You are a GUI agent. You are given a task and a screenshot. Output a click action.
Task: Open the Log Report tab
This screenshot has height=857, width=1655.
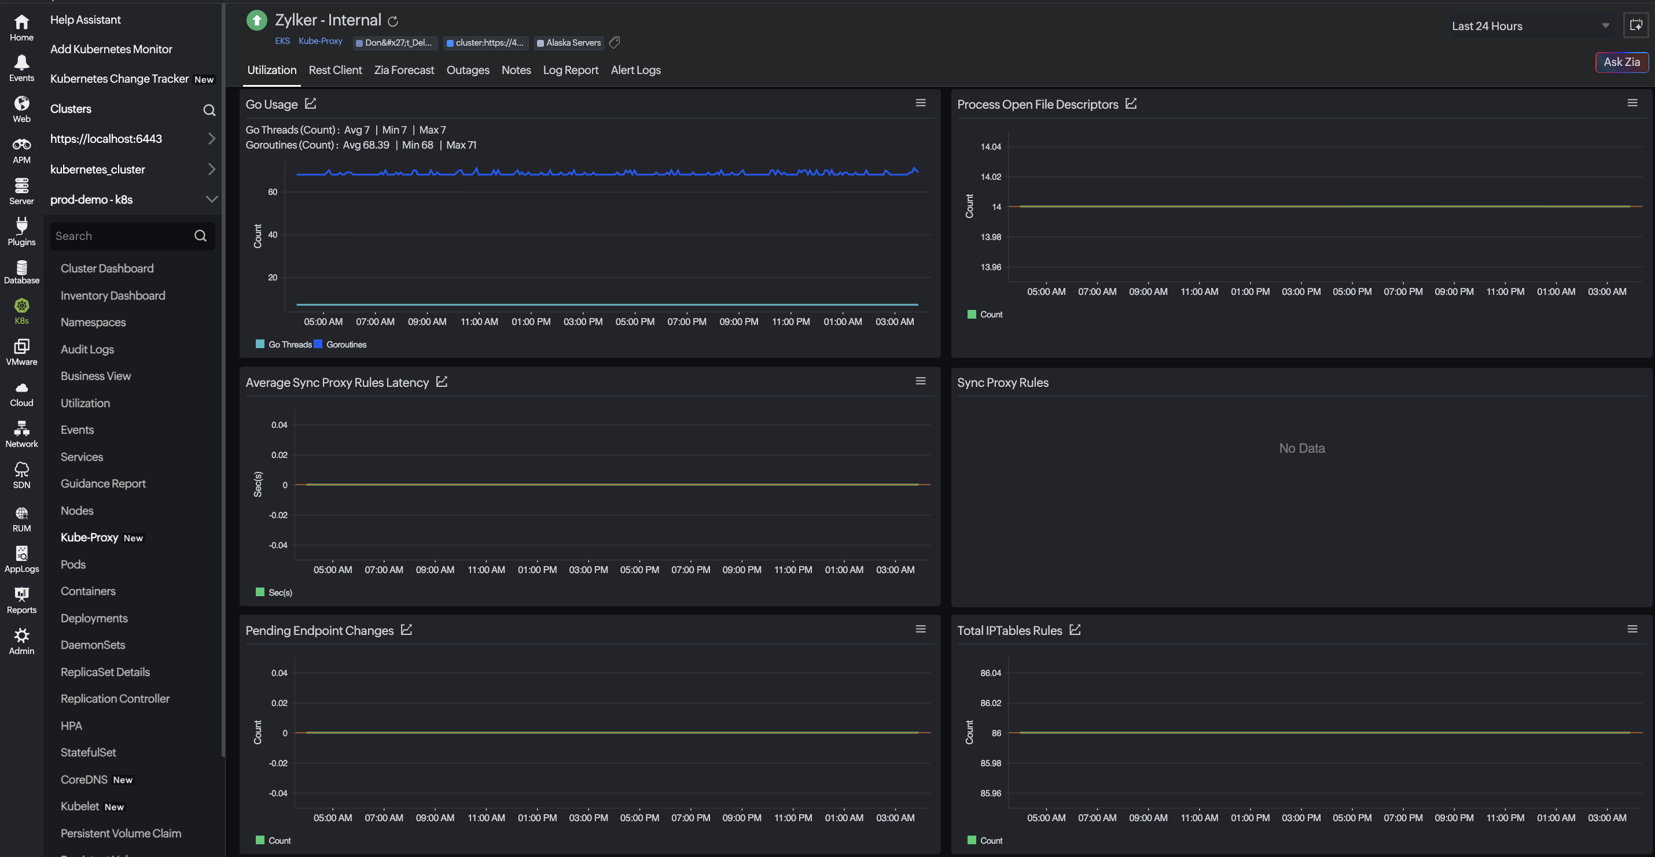point(571,70)
